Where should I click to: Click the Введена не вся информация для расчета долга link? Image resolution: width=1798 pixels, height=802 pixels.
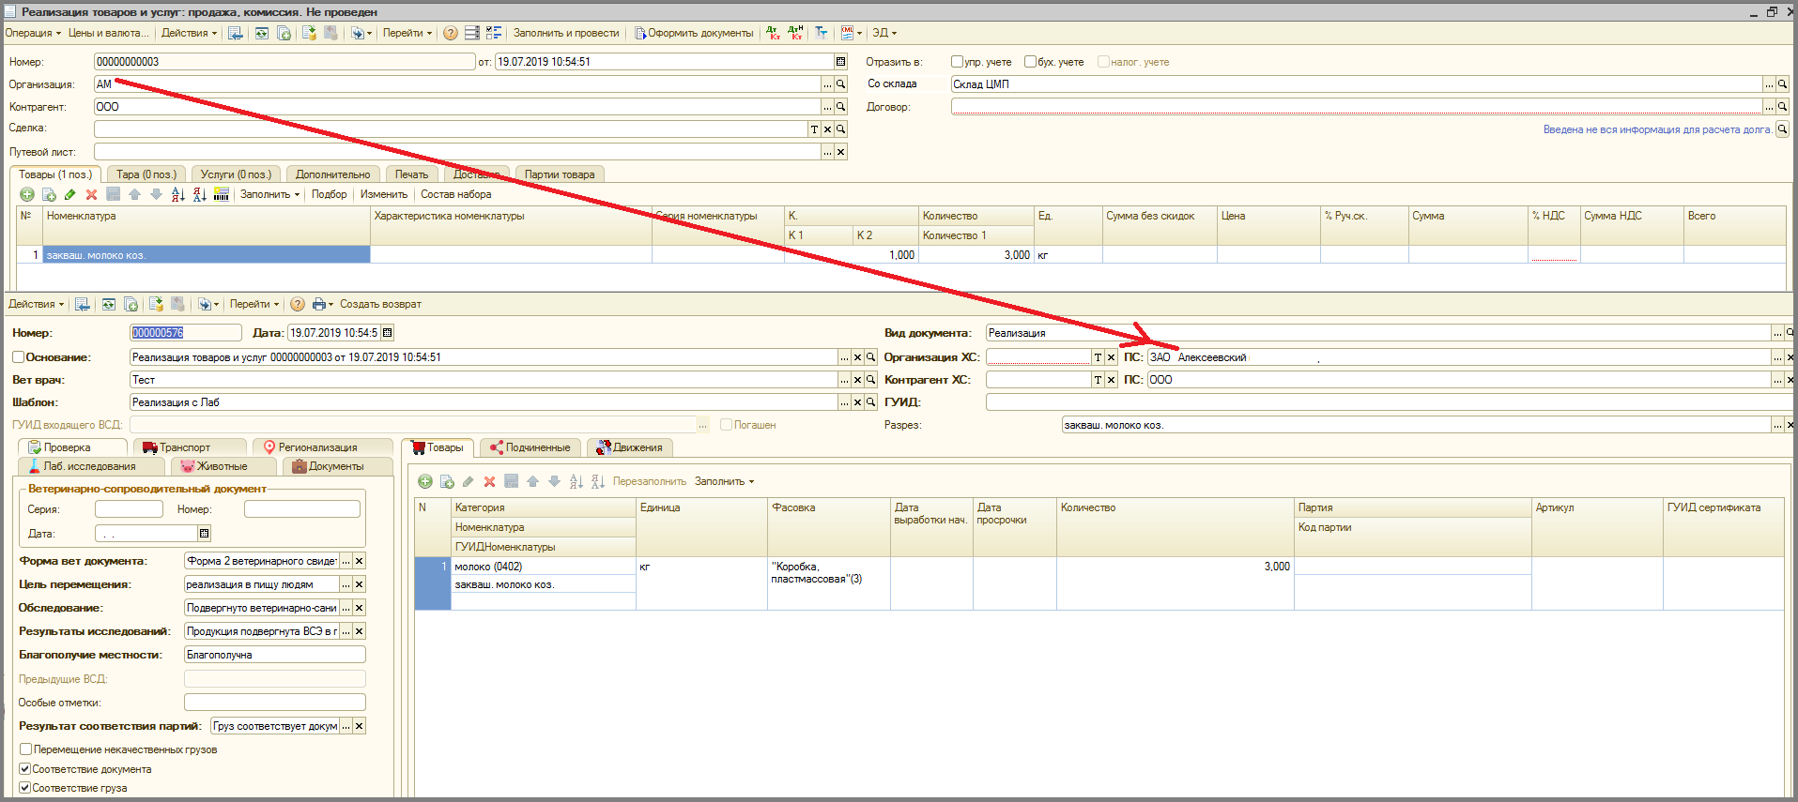[1657, 129]
